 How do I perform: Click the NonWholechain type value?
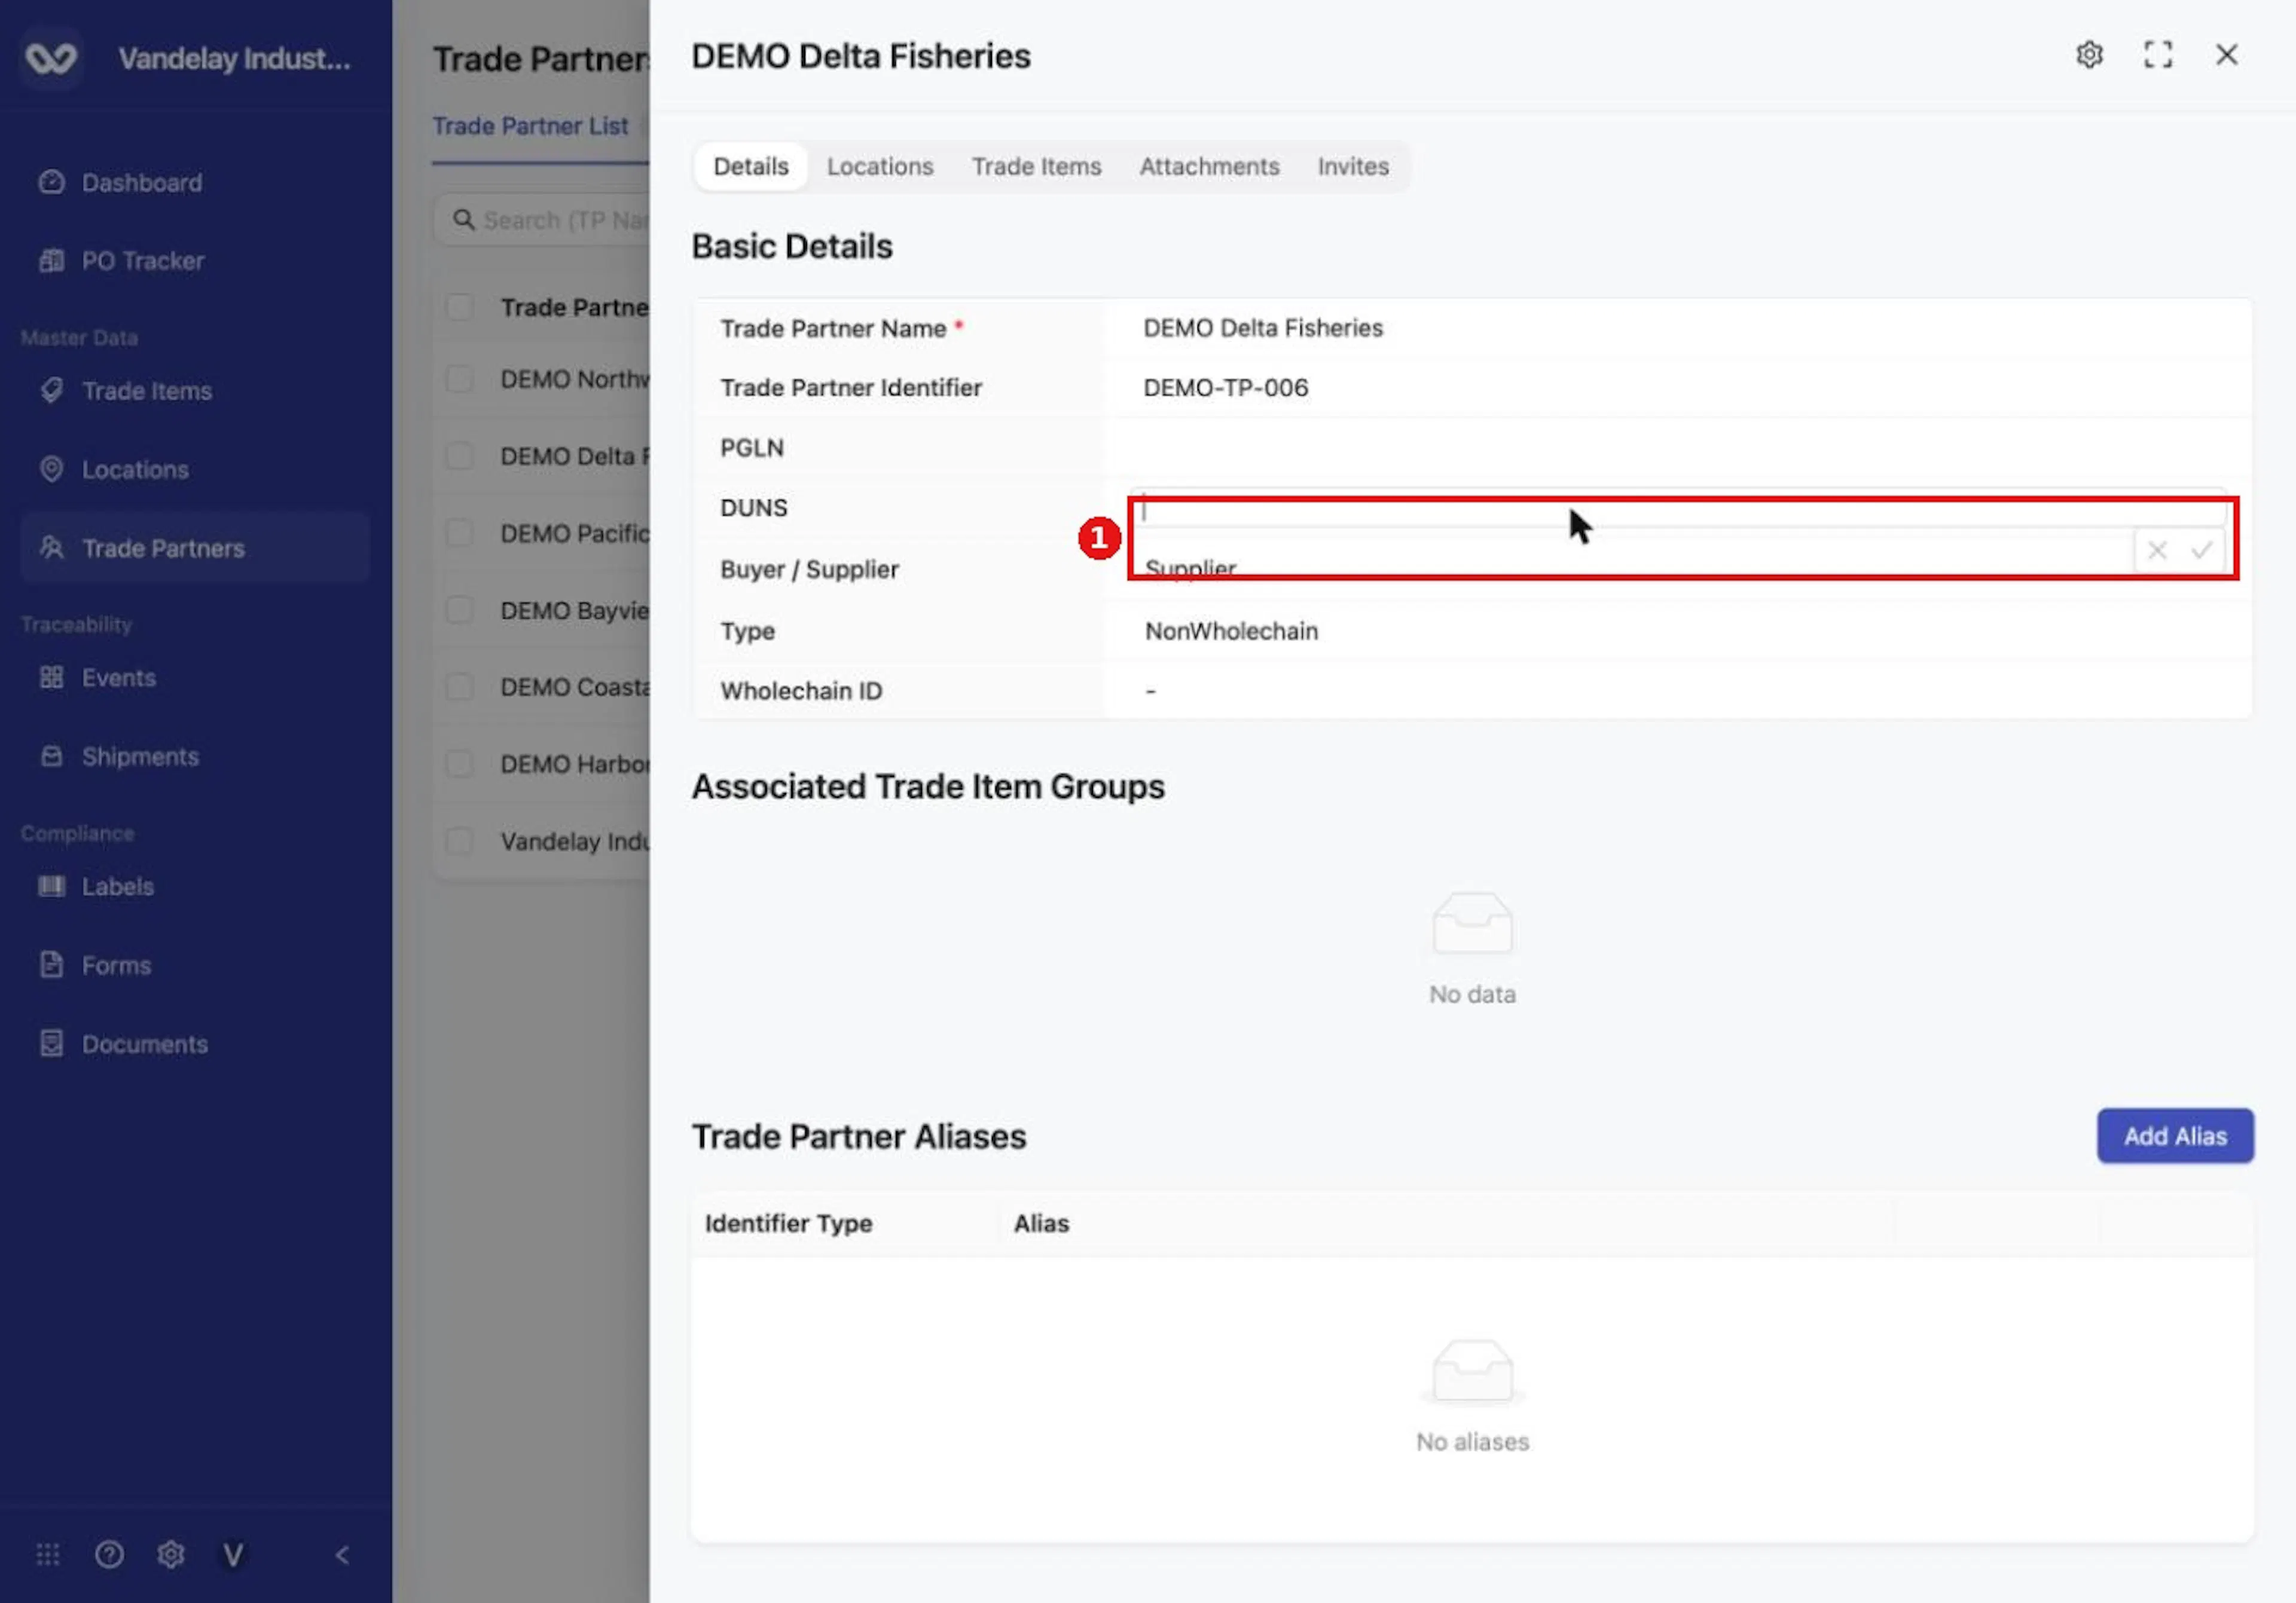[x=1232, y=632]
